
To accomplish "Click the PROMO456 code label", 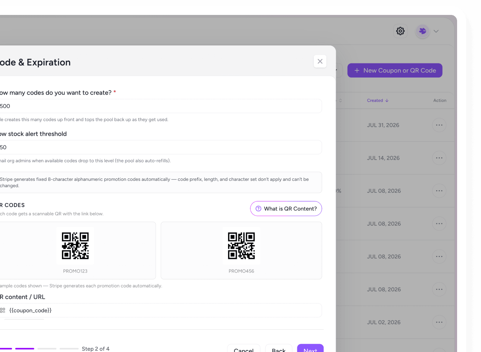I will point(241,271).
